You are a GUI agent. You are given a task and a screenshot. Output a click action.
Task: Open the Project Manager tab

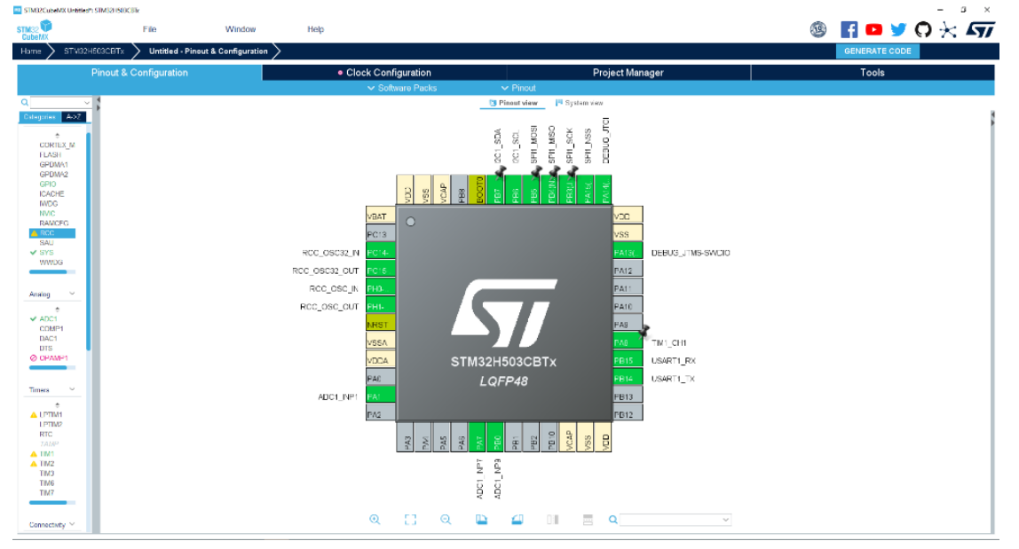coord(628,73)
